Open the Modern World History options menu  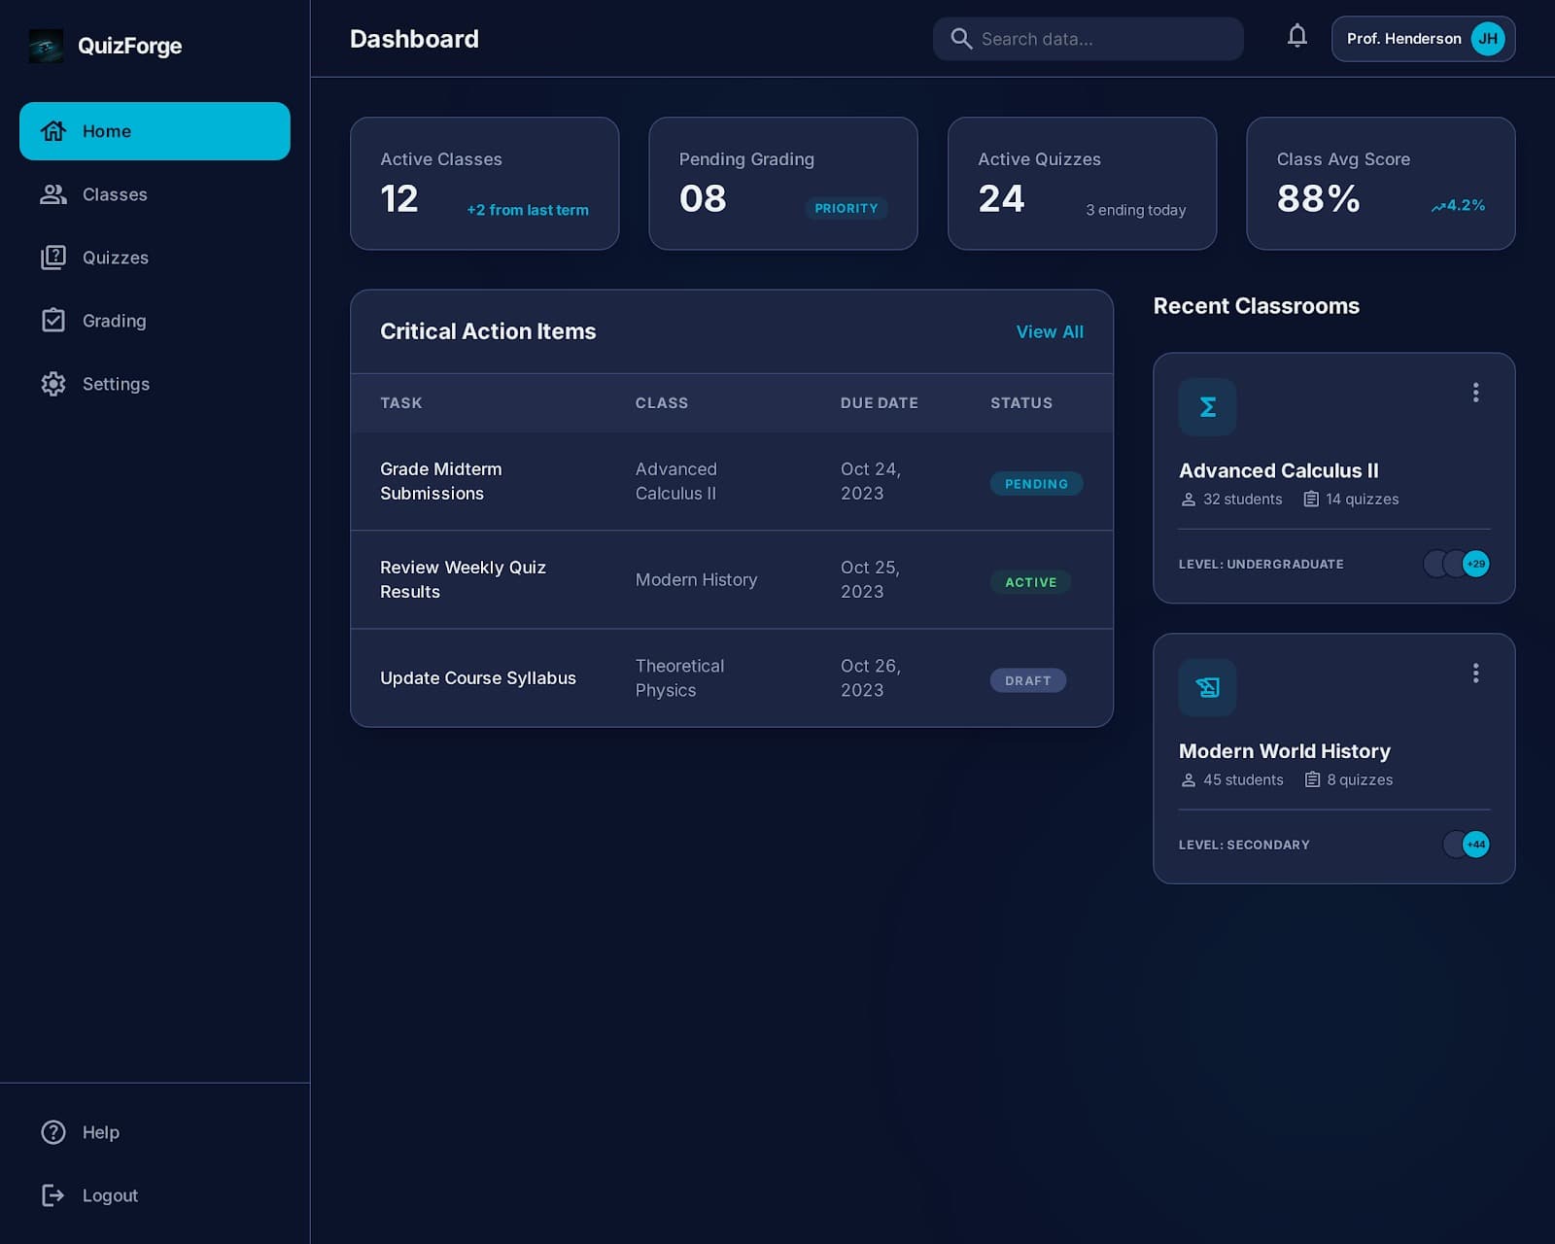(x=1475, y=674)
